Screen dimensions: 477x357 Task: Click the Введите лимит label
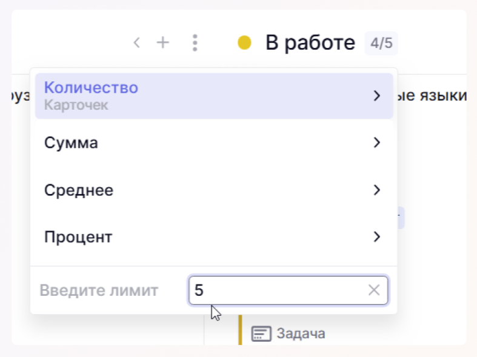99,290
